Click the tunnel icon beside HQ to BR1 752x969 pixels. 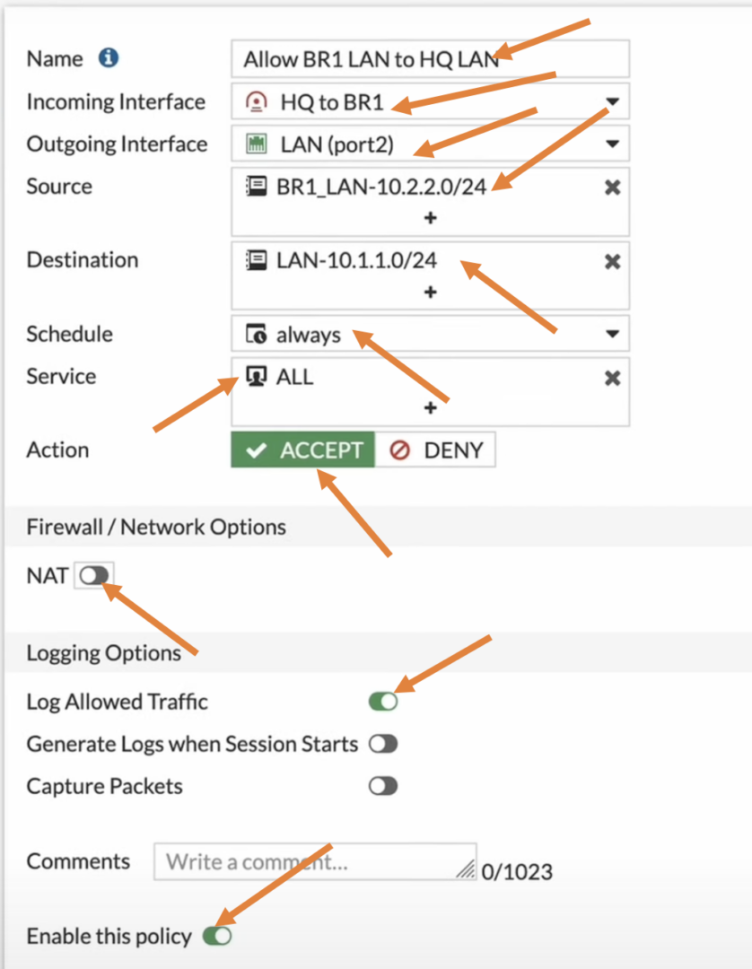(x=258, y=101)
